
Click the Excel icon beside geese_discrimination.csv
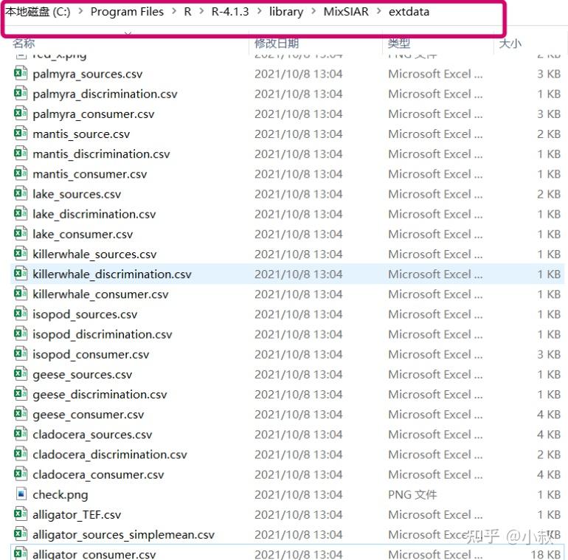[21, 394]
